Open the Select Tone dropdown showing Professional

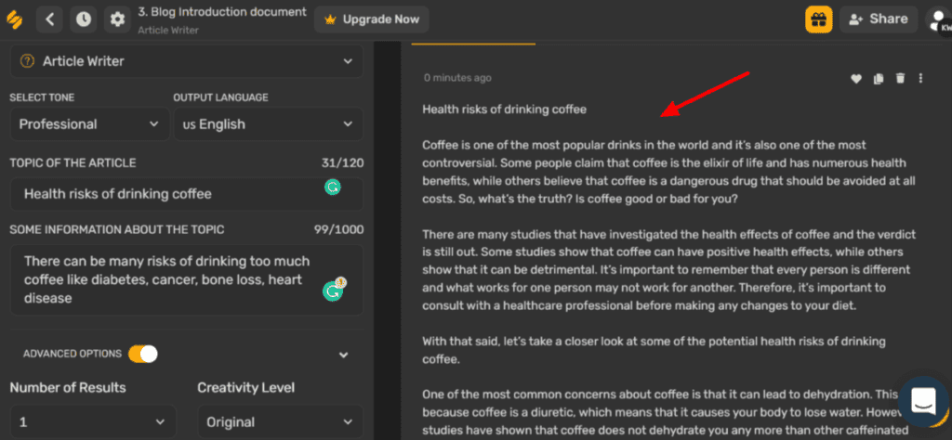(89, 124)
